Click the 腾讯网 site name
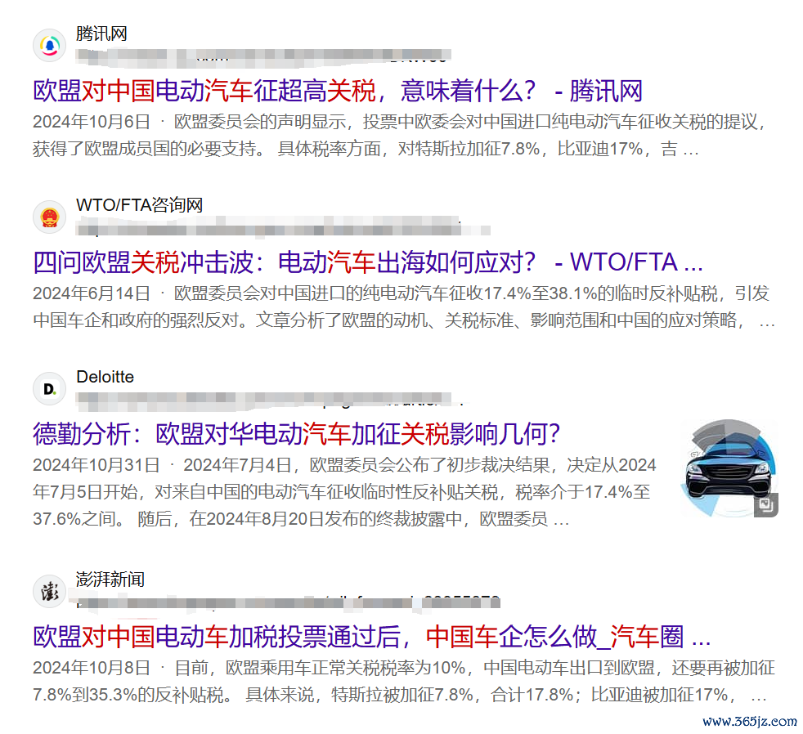The width and height of the screenshot is (803, 734). click(x=101, y=34)
